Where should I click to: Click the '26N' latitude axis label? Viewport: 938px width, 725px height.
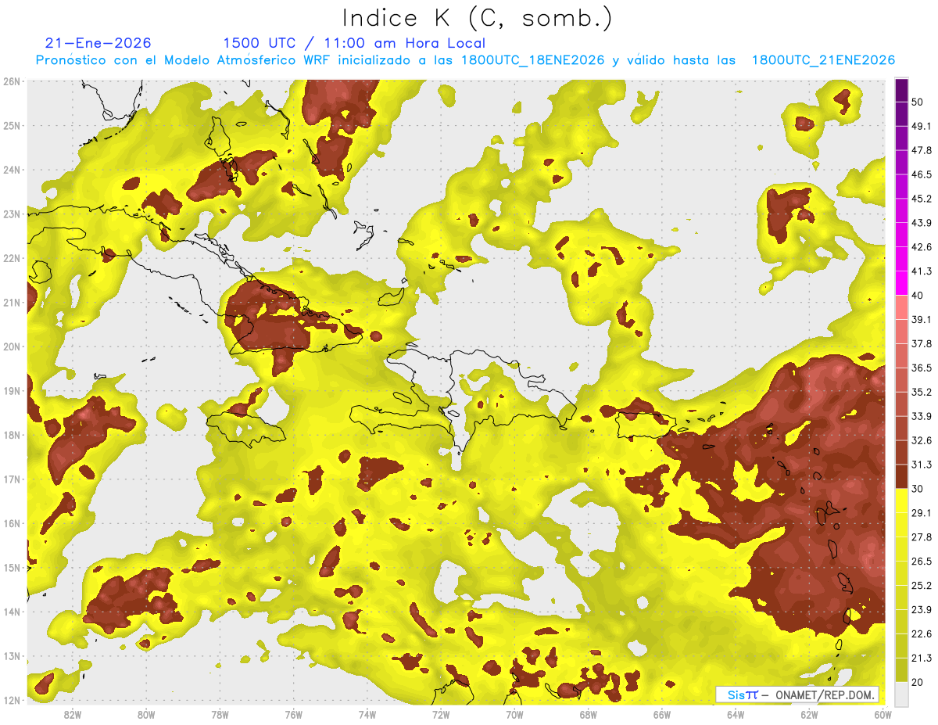[12, 81]
